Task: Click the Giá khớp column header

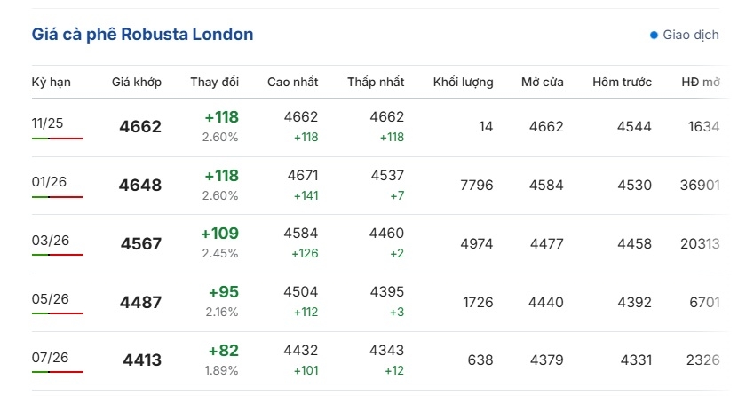Action: pos(137,82)
